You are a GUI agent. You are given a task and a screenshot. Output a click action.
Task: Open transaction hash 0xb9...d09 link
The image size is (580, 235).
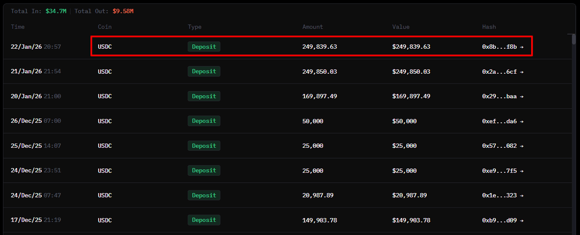click(503, 220)
